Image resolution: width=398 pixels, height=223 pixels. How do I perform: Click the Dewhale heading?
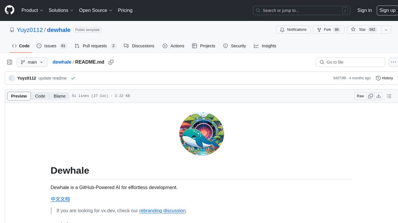click(x=70, y=170)
